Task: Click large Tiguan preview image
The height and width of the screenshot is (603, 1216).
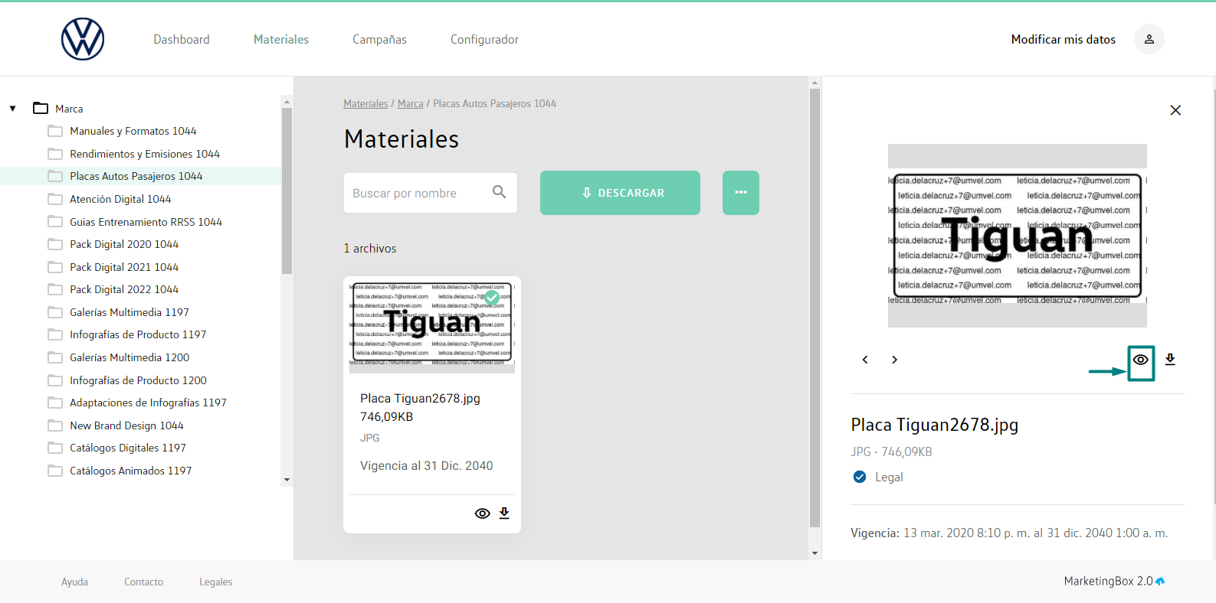Action: (1018, 236)
